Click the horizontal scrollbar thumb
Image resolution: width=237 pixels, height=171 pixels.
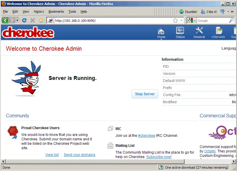pyautogui.click(x=95, y=162)
